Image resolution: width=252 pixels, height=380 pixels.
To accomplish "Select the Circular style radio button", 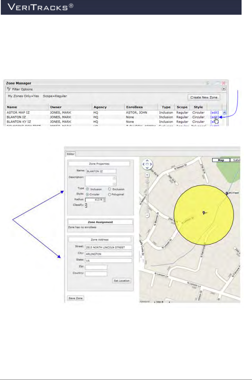I will coord(87,194).
